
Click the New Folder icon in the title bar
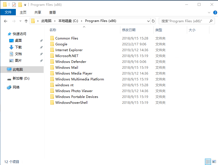tap(20, 5)
